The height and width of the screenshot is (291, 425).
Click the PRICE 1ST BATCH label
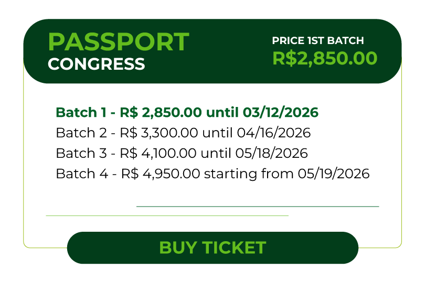coord(317,41)
